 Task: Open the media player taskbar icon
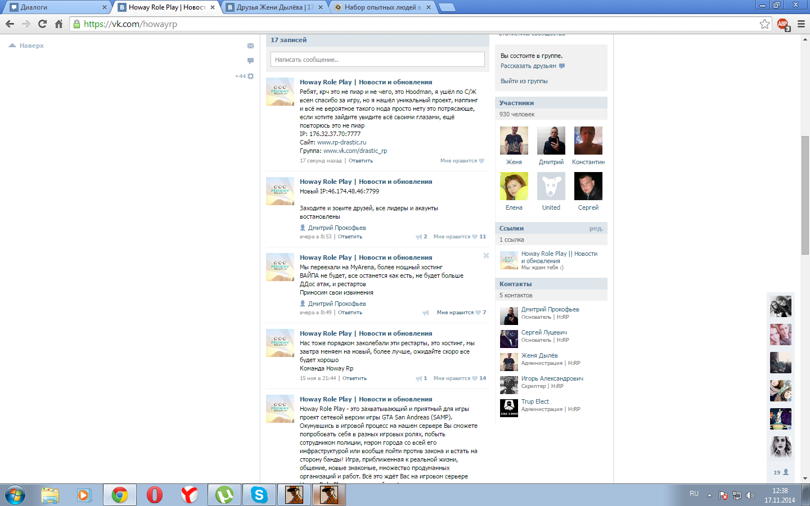click(x=84, y=495)
